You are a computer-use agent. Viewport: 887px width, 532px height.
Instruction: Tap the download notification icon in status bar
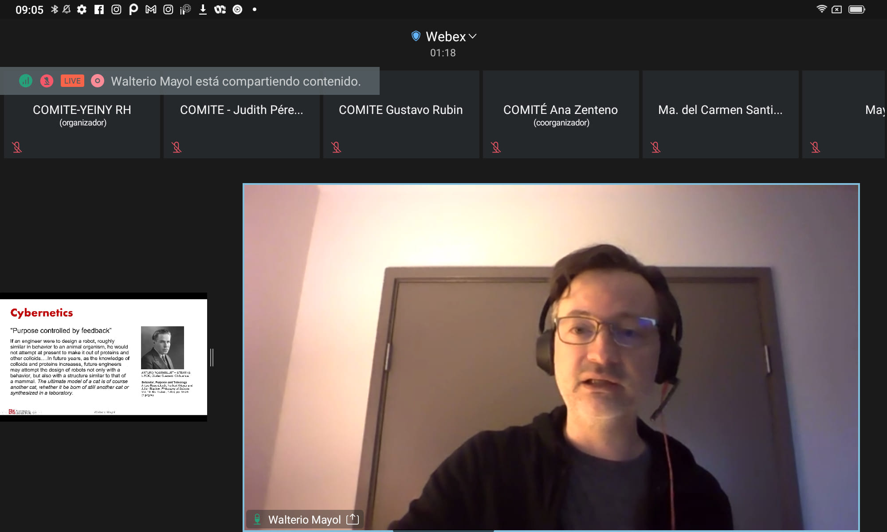[x=203, y=9]
